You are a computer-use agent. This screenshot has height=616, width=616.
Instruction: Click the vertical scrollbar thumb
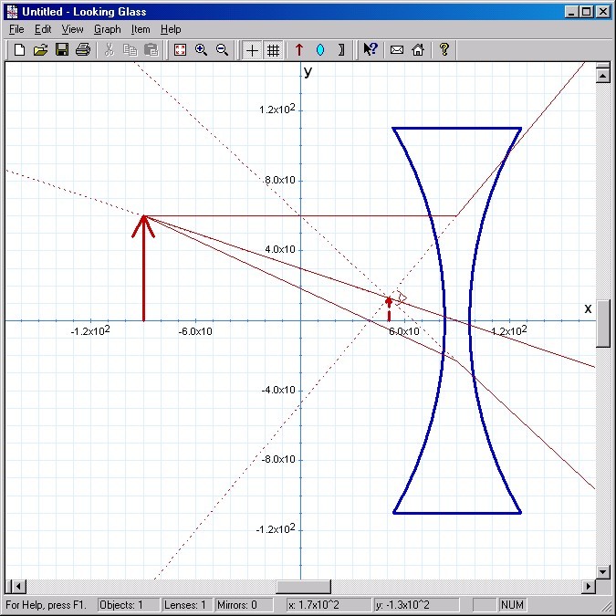(602, 324)
